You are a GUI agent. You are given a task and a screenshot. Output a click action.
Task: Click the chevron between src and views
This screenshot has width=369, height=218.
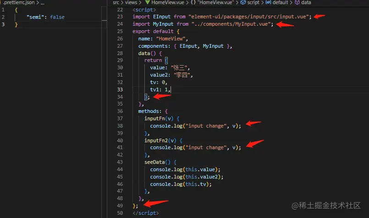click(x=122, y=2)
